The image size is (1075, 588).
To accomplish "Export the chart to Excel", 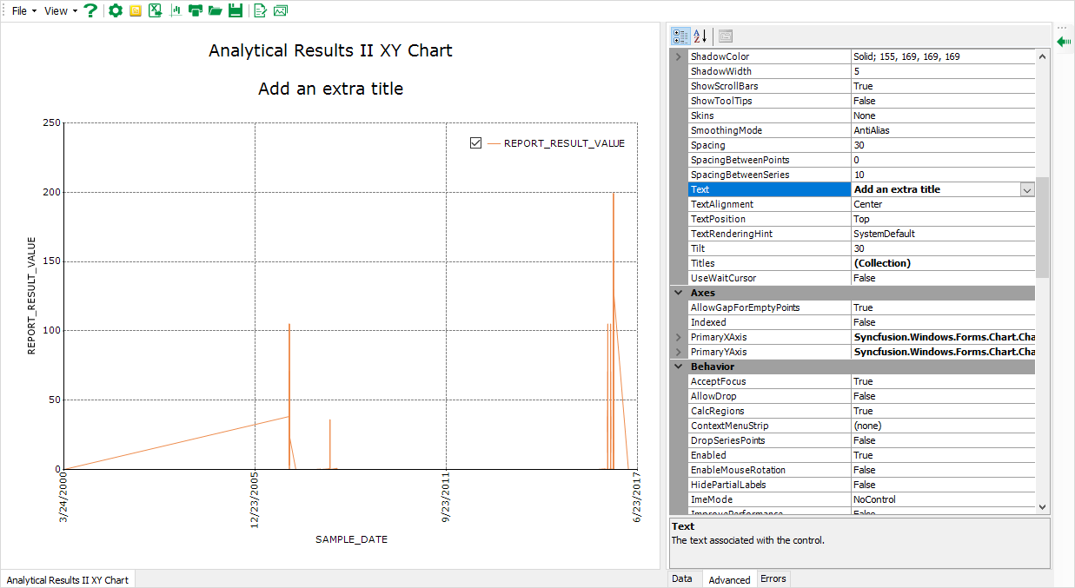I will coord(155,10).
